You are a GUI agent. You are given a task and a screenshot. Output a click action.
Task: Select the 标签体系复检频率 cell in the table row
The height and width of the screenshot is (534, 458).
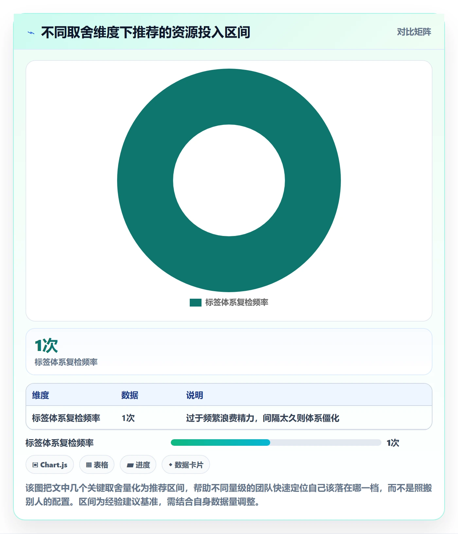[66, 418]
